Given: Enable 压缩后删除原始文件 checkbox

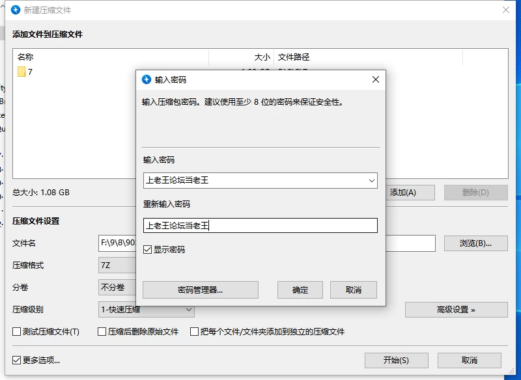Looking at the screenshot, I should 102,332.
